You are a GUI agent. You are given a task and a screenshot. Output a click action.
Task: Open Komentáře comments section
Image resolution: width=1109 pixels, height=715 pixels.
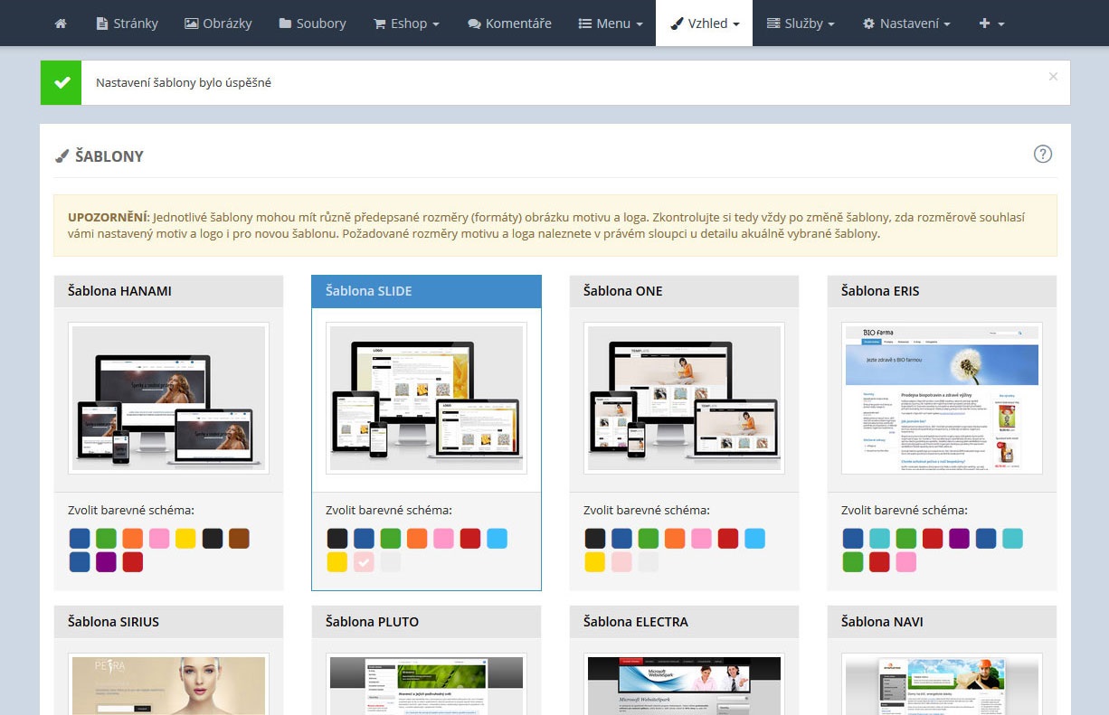click(x=509, y=24)
